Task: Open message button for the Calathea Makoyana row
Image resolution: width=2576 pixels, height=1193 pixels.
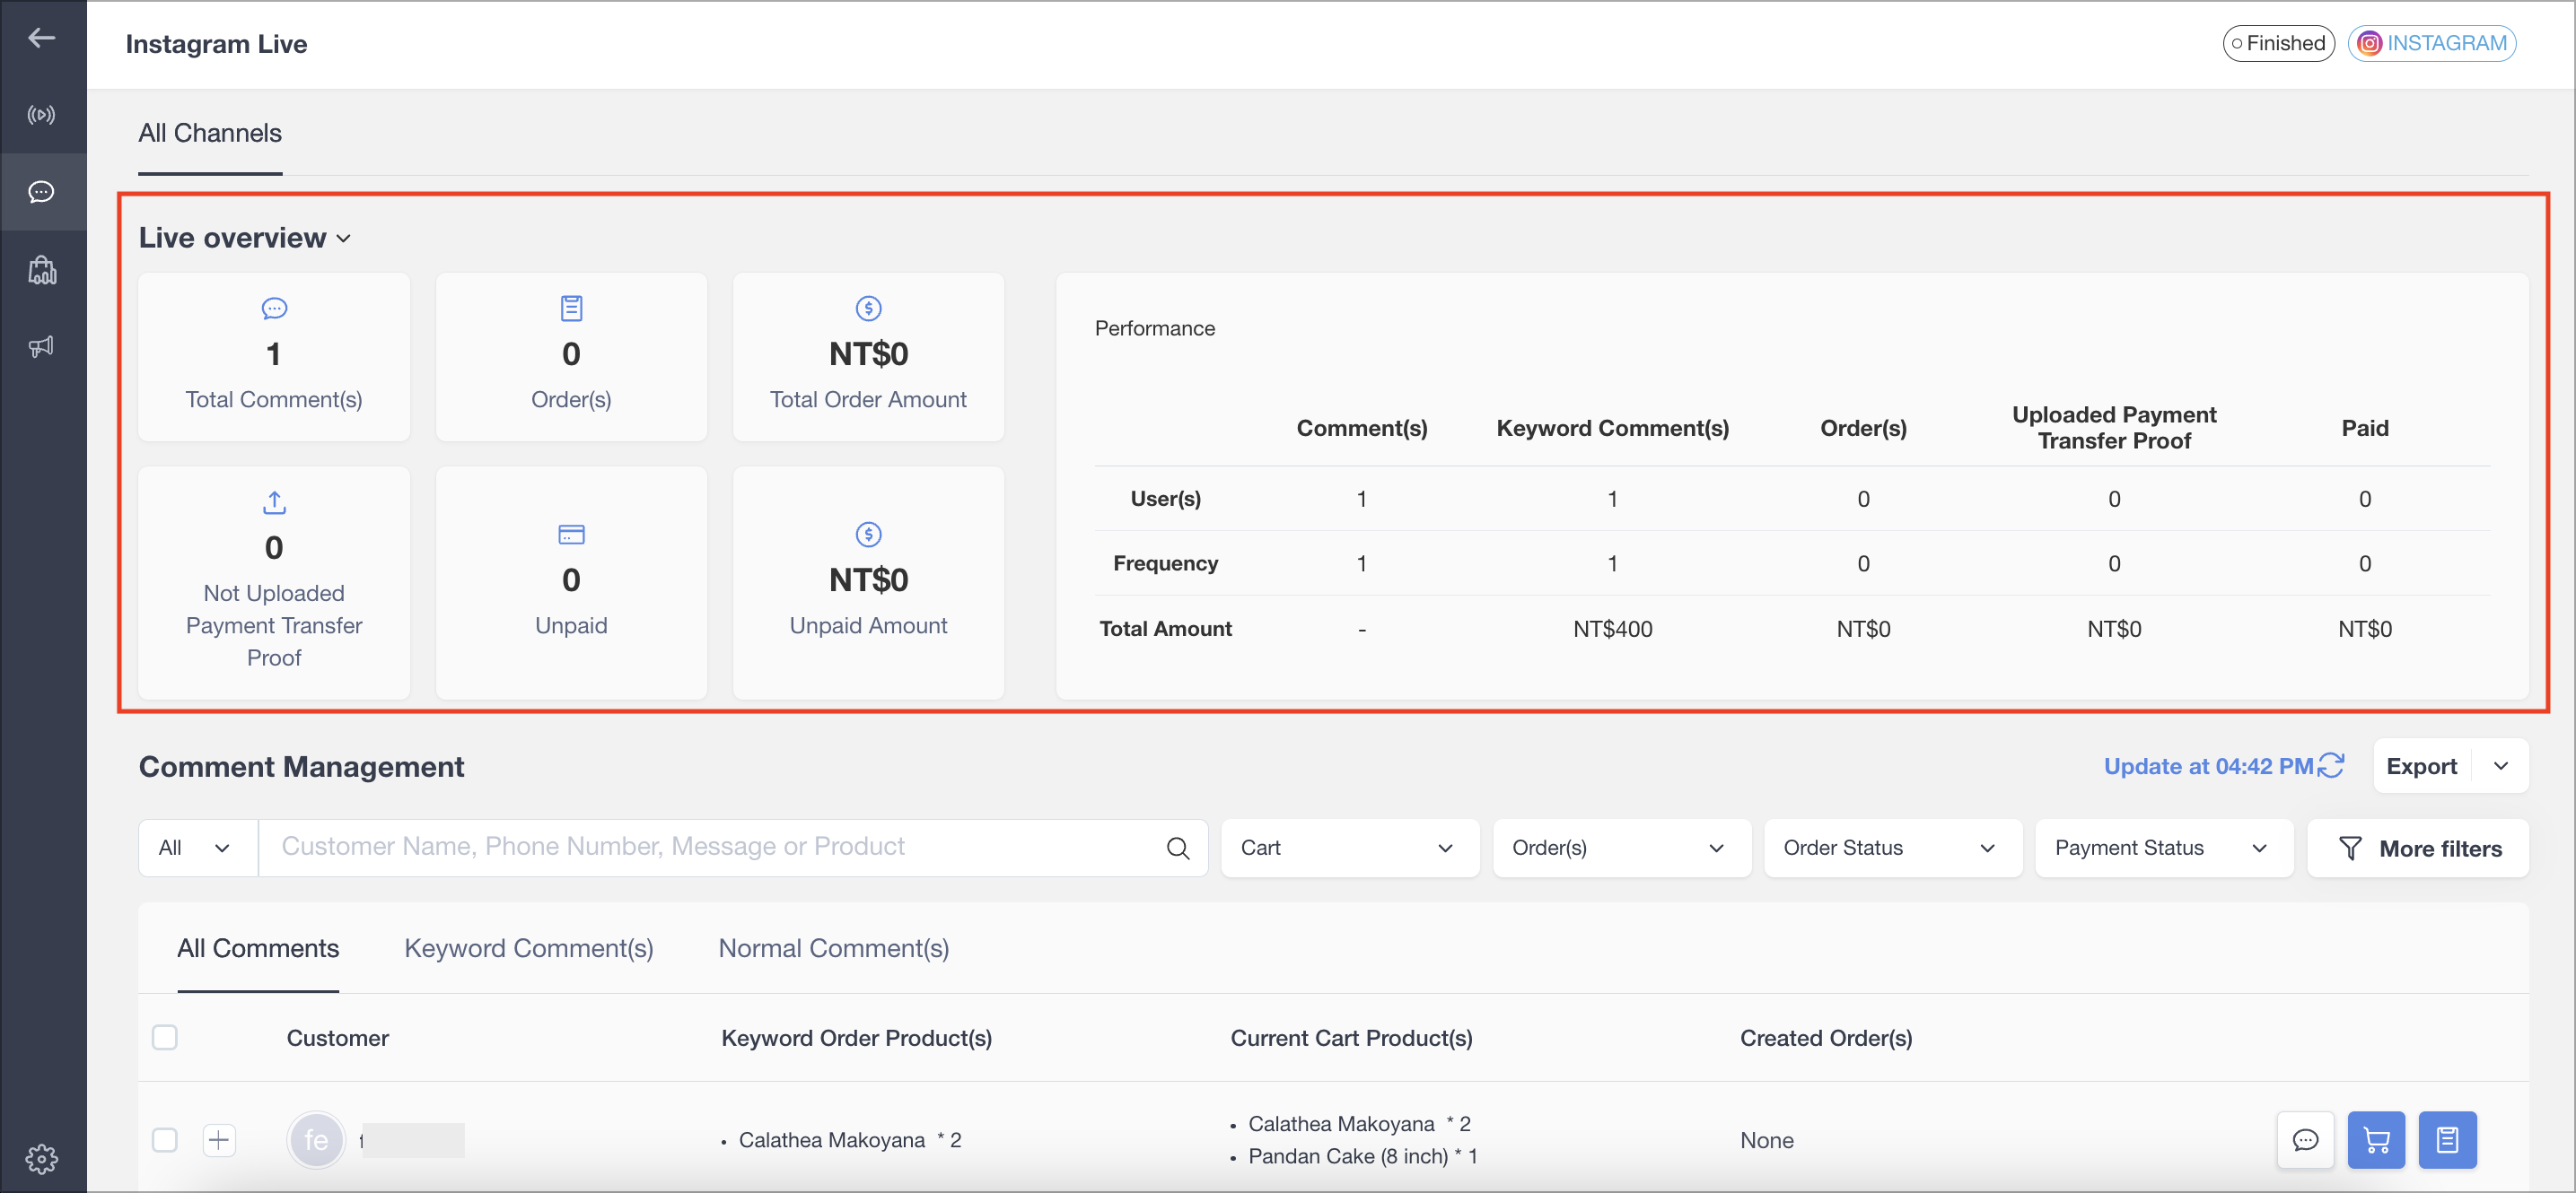Action: [x=2305, y=1140]
